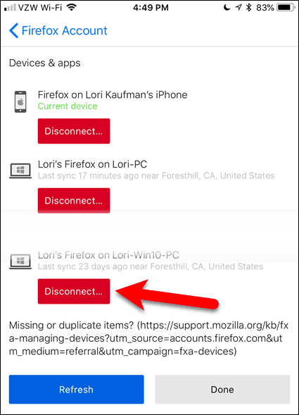Screen dimensions: 299x415
Task: Go back via Firefox Account label
Action: click(x=65, y=30)
